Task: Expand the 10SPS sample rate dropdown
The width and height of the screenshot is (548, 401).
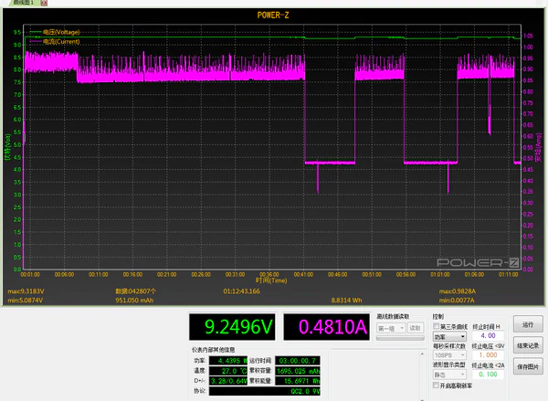Action: (x=449, y=355)
